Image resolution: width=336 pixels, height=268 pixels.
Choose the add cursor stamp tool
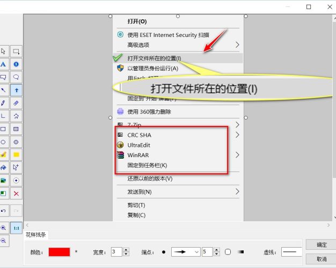point(16,167)
